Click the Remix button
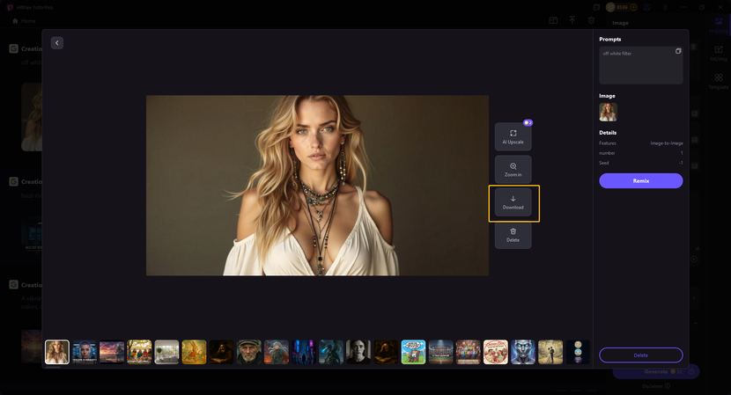Image resolution: width=731 pixels, height=395 pixels. (x=640, y=180)
